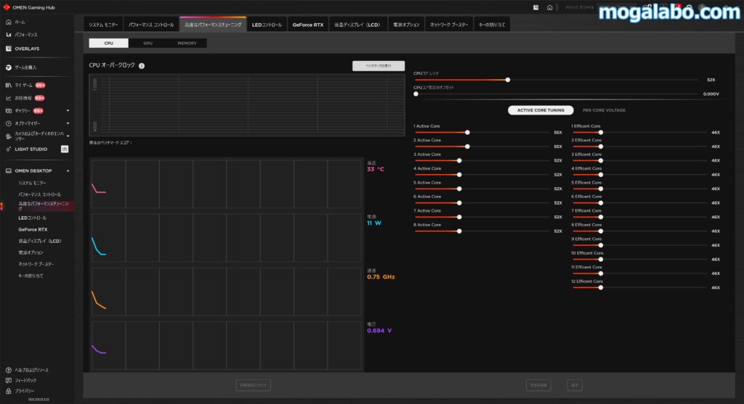Open プライバシー lock icon
Image resolution: width=744 pixels, height=404 pixels.
tap(9, 391)
